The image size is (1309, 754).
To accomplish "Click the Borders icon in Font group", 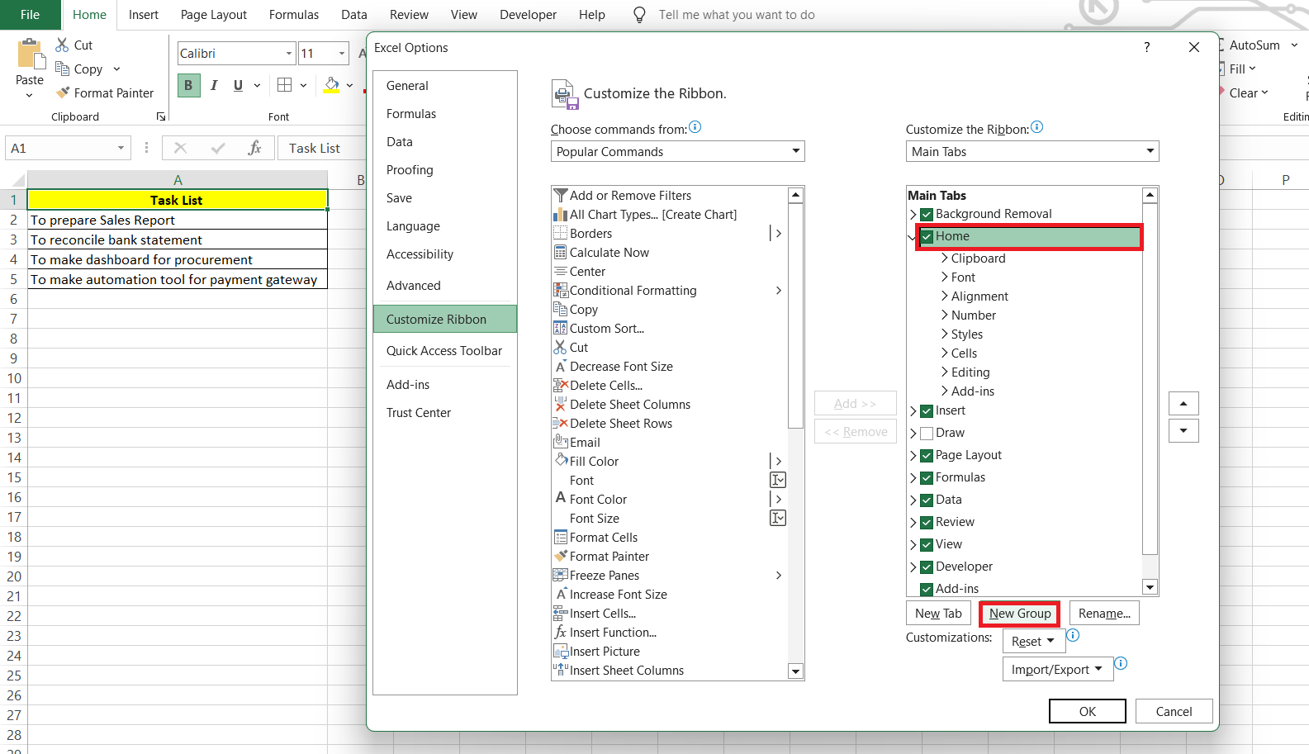I will 285,85.
